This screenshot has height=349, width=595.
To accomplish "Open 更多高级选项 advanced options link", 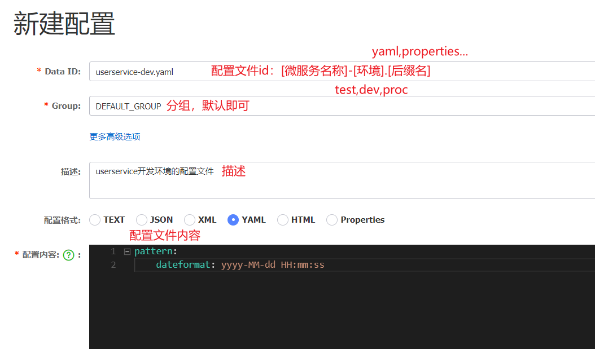I will click(x=115, y=136).
